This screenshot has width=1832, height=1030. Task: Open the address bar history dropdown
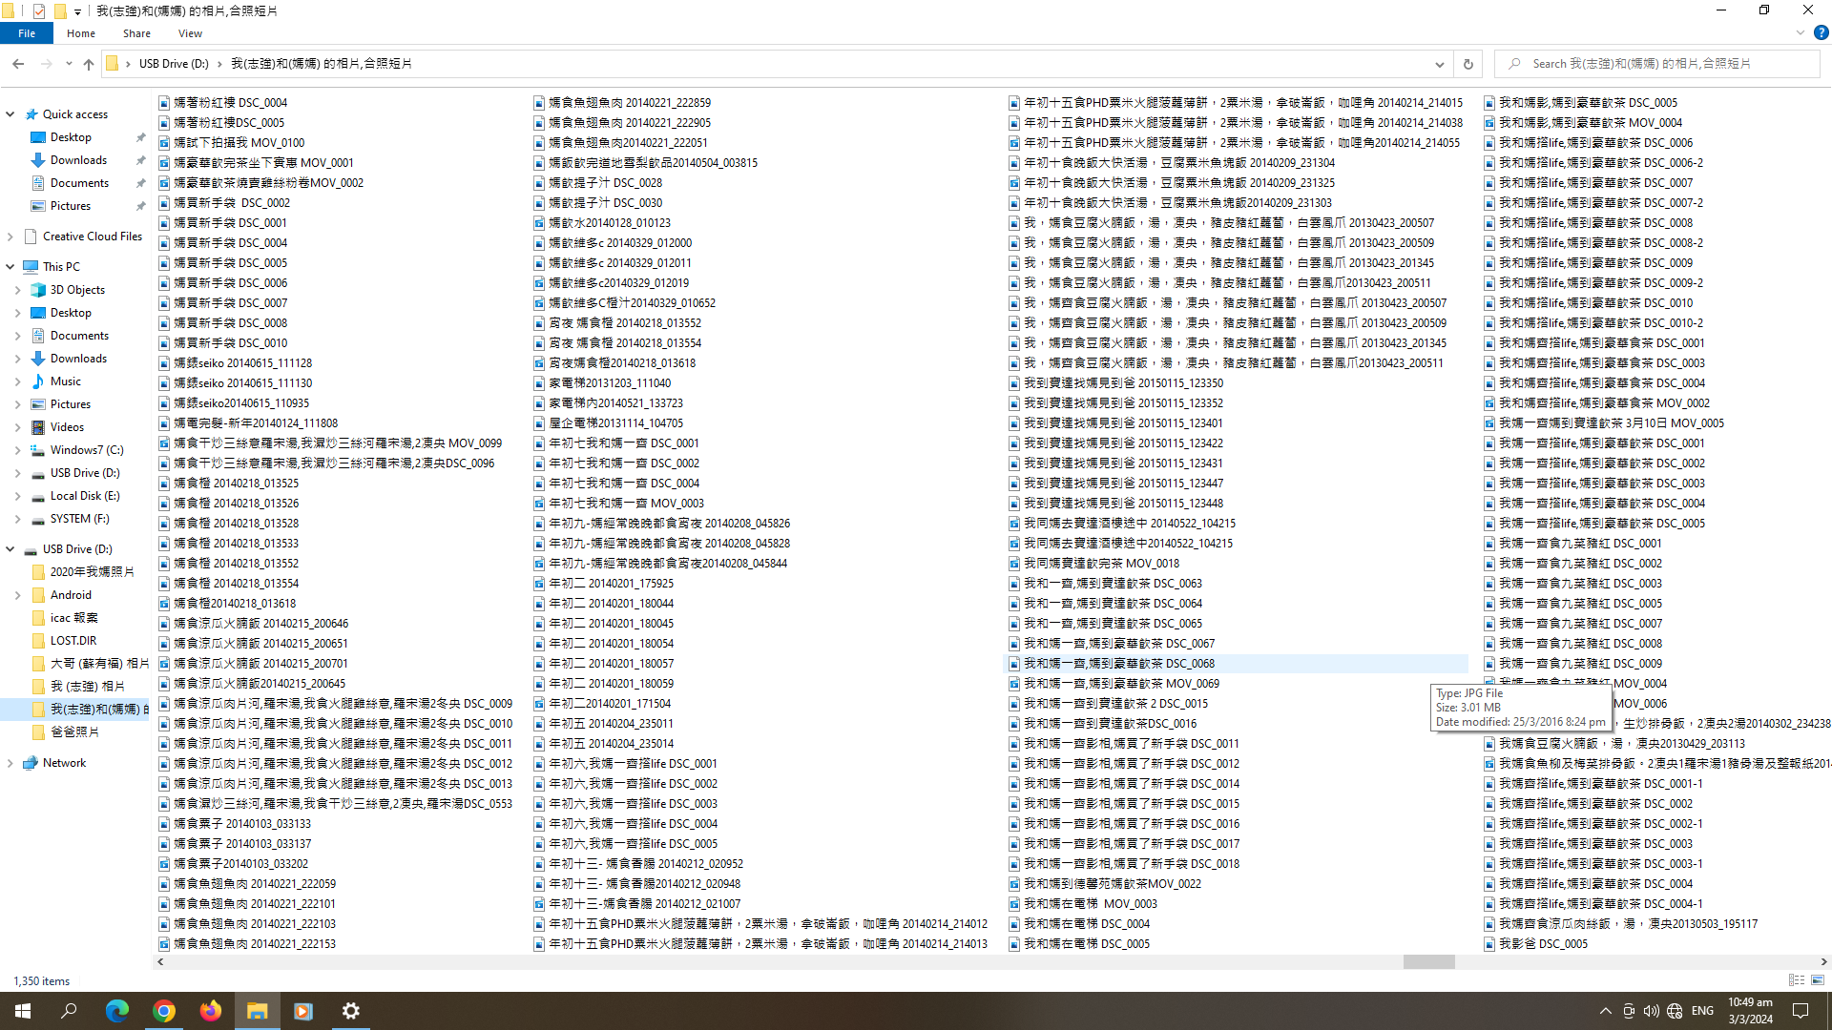coord(1439,64)
